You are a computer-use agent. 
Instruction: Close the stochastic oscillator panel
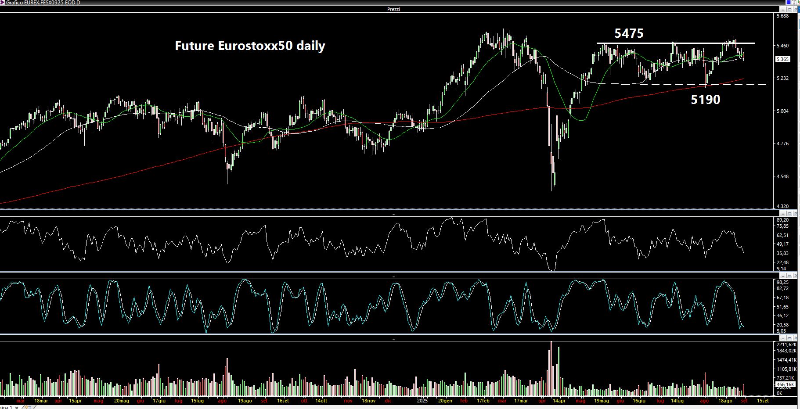click(796, 276)
